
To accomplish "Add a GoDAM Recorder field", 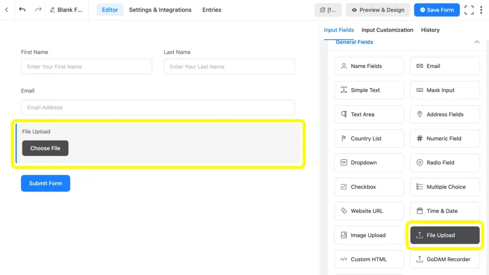I will 445,259.
